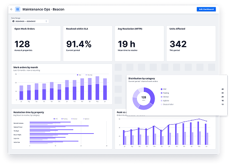Click the tallest May bar in monthly chart
This screenshot has width=229, height=166.
click(97, 88)
